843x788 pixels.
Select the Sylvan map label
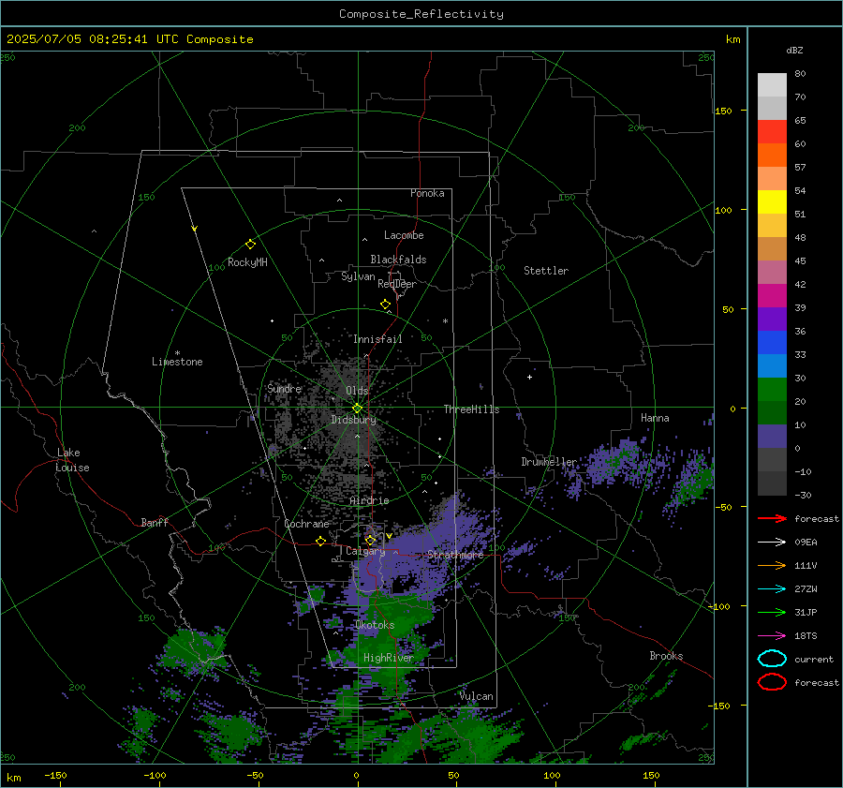click(x=358, y=276)
